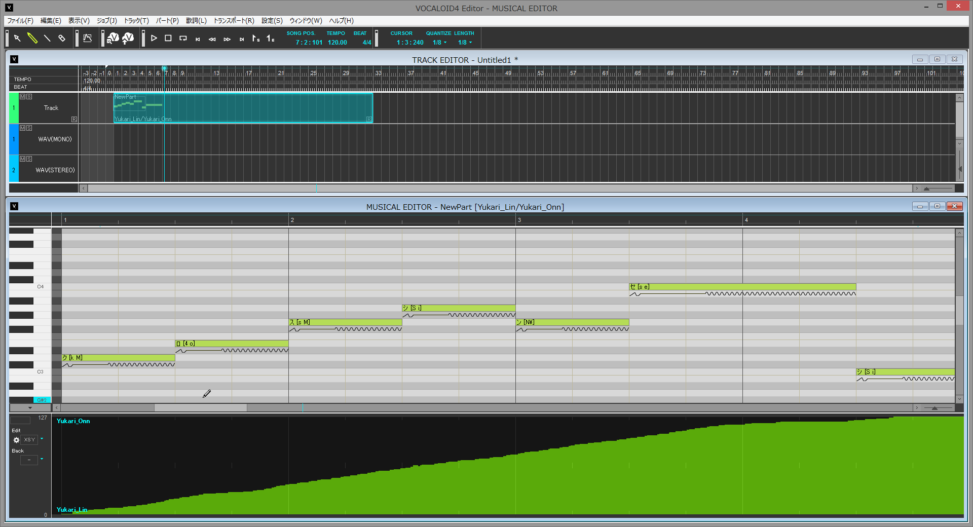Mute the WAV(MONO) track
Image resolution: width=973 pixels, height=527 pixels.
(x=22, y=128)
